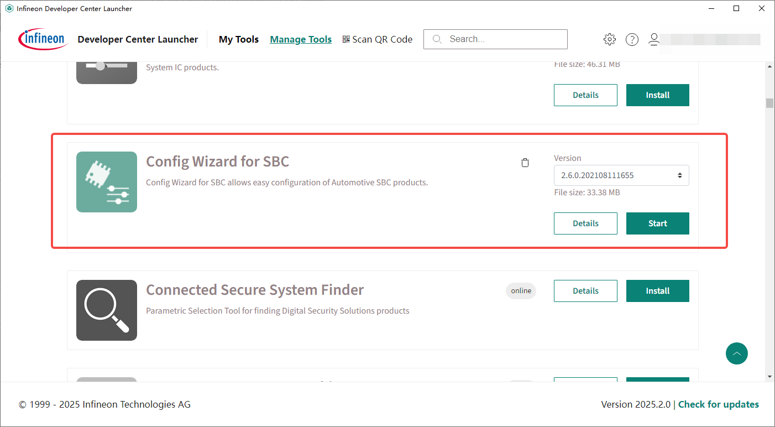Screen dimensions: 775x427
Task: Focus the Search input field
Action: coord(495,39)
